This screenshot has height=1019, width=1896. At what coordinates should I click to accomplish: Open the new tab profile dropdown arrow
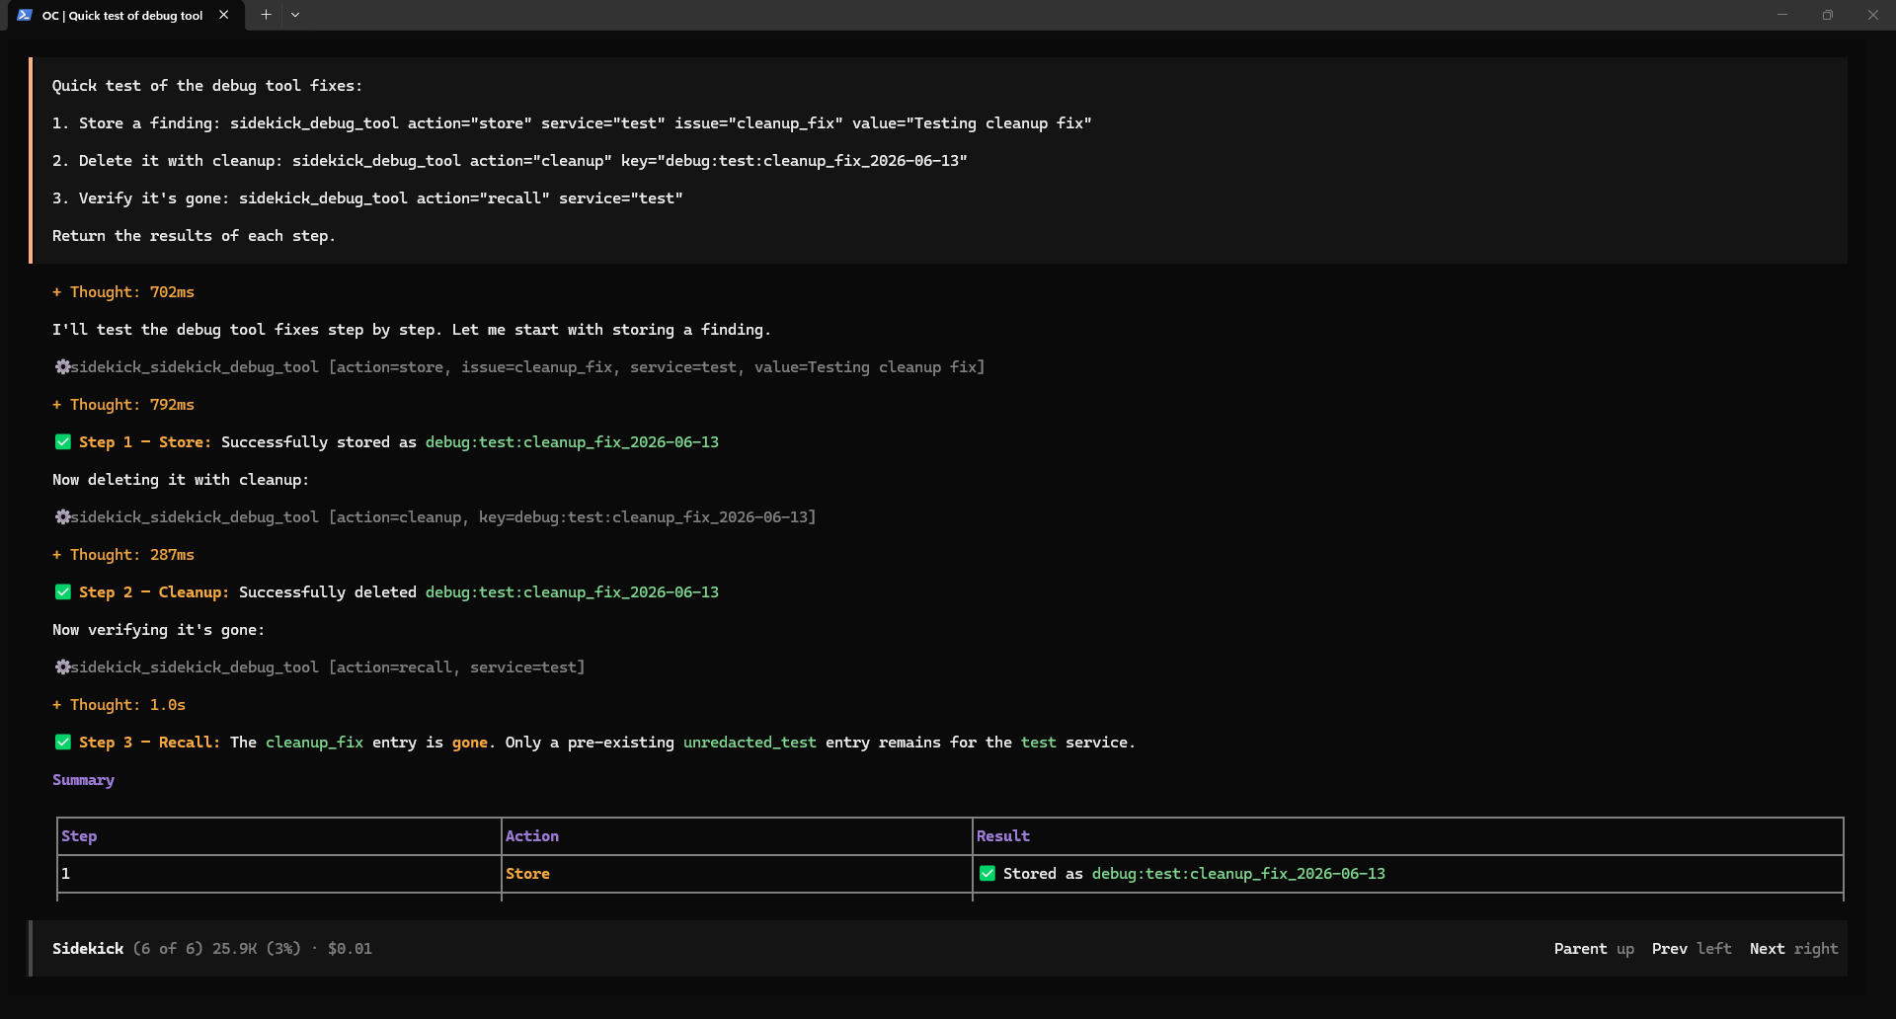point(295,15)
